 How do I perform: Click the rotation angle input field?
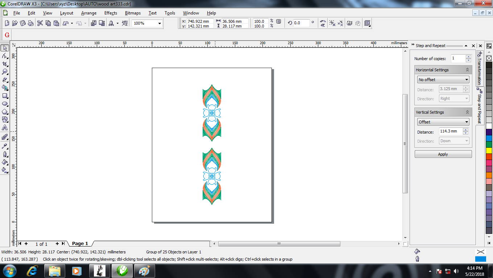click(x=302, y=23)
